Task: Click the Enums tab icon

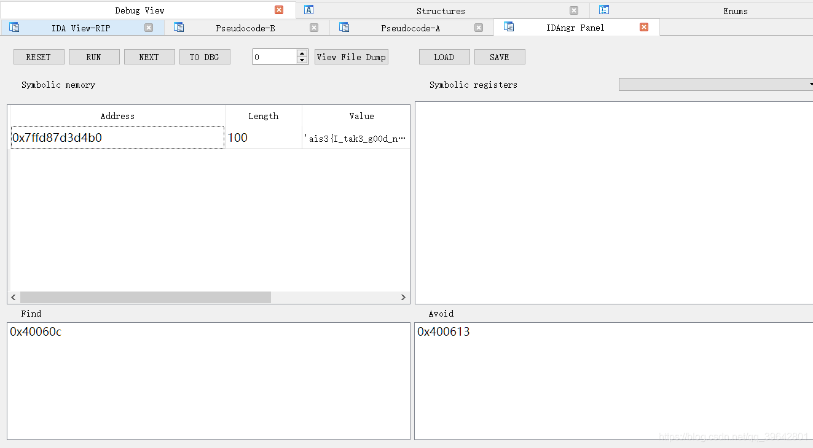Action: 604,10
